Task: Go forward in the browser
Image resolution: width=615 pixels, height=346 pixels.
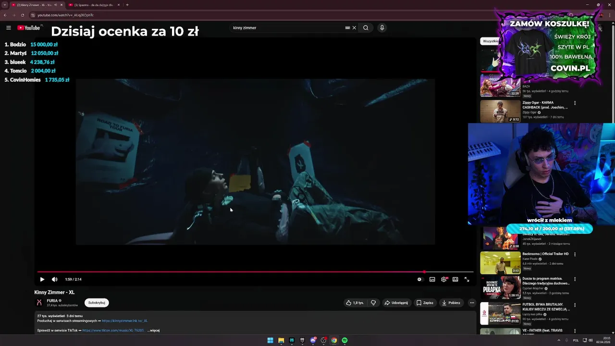Action: coord(13,15)
